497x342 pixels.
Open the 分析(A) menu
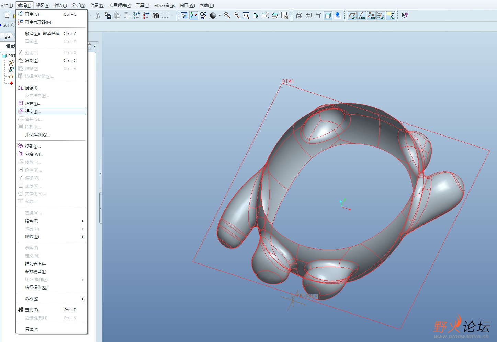pos(78,5)
